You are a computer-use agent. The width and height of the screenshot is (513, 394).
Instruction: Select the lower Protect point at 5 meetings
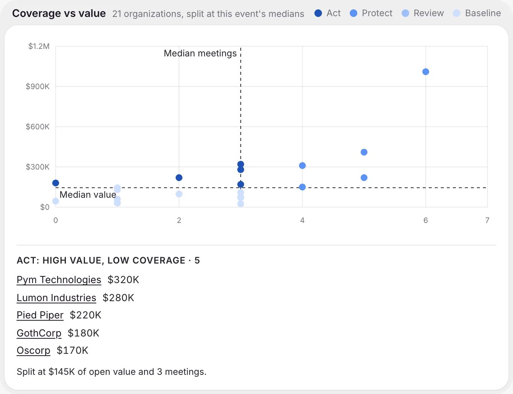[x=364, y=178]
